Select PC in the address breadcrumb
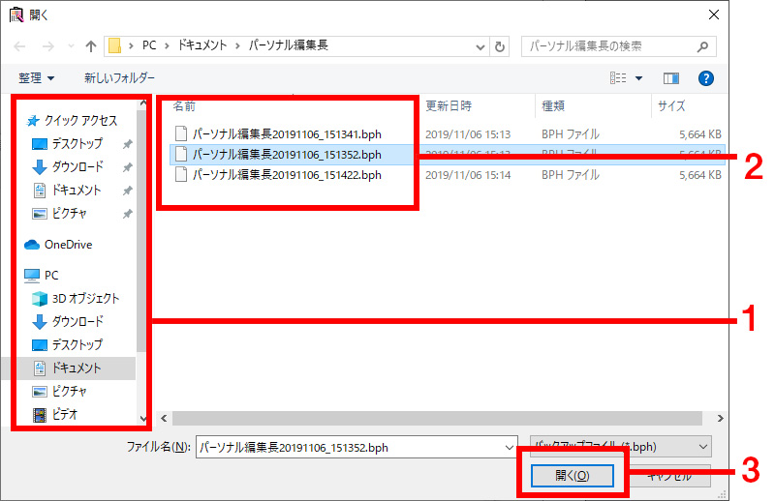Viewport: 775px width, 501px height. point(149,45)
